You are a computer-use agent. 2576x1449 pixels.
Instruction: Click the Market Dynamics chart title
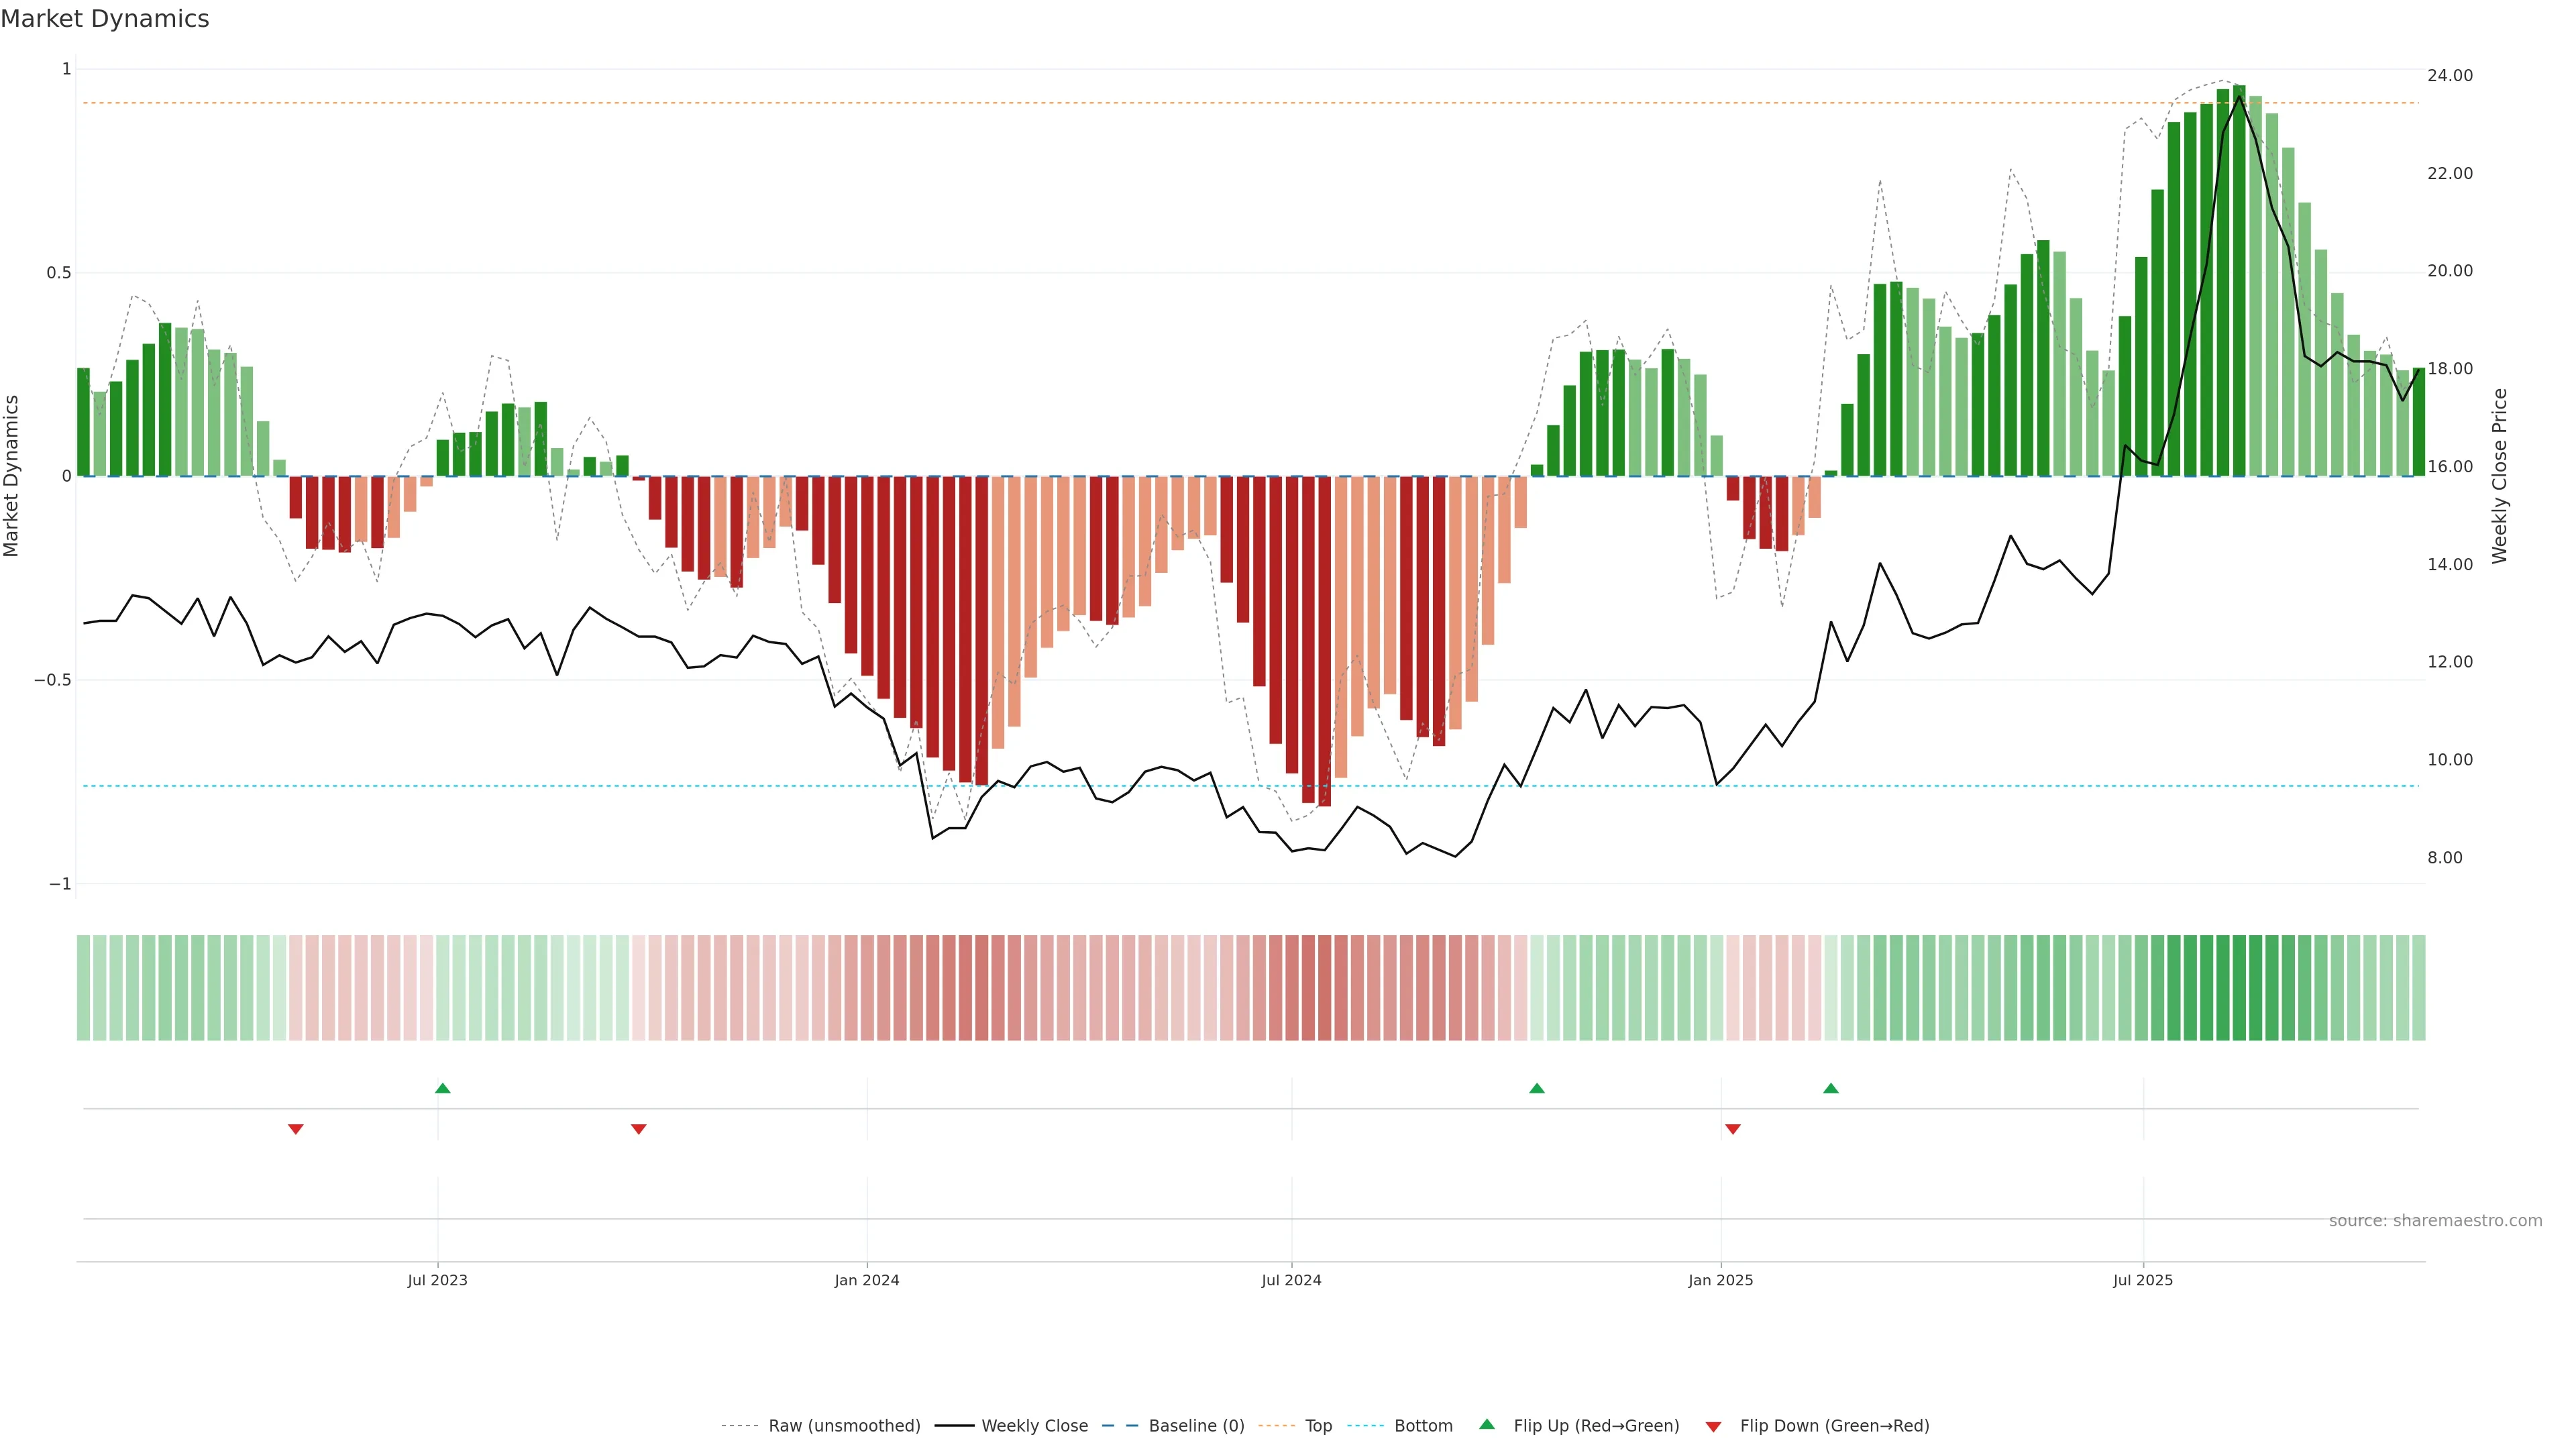click(105, 19)
